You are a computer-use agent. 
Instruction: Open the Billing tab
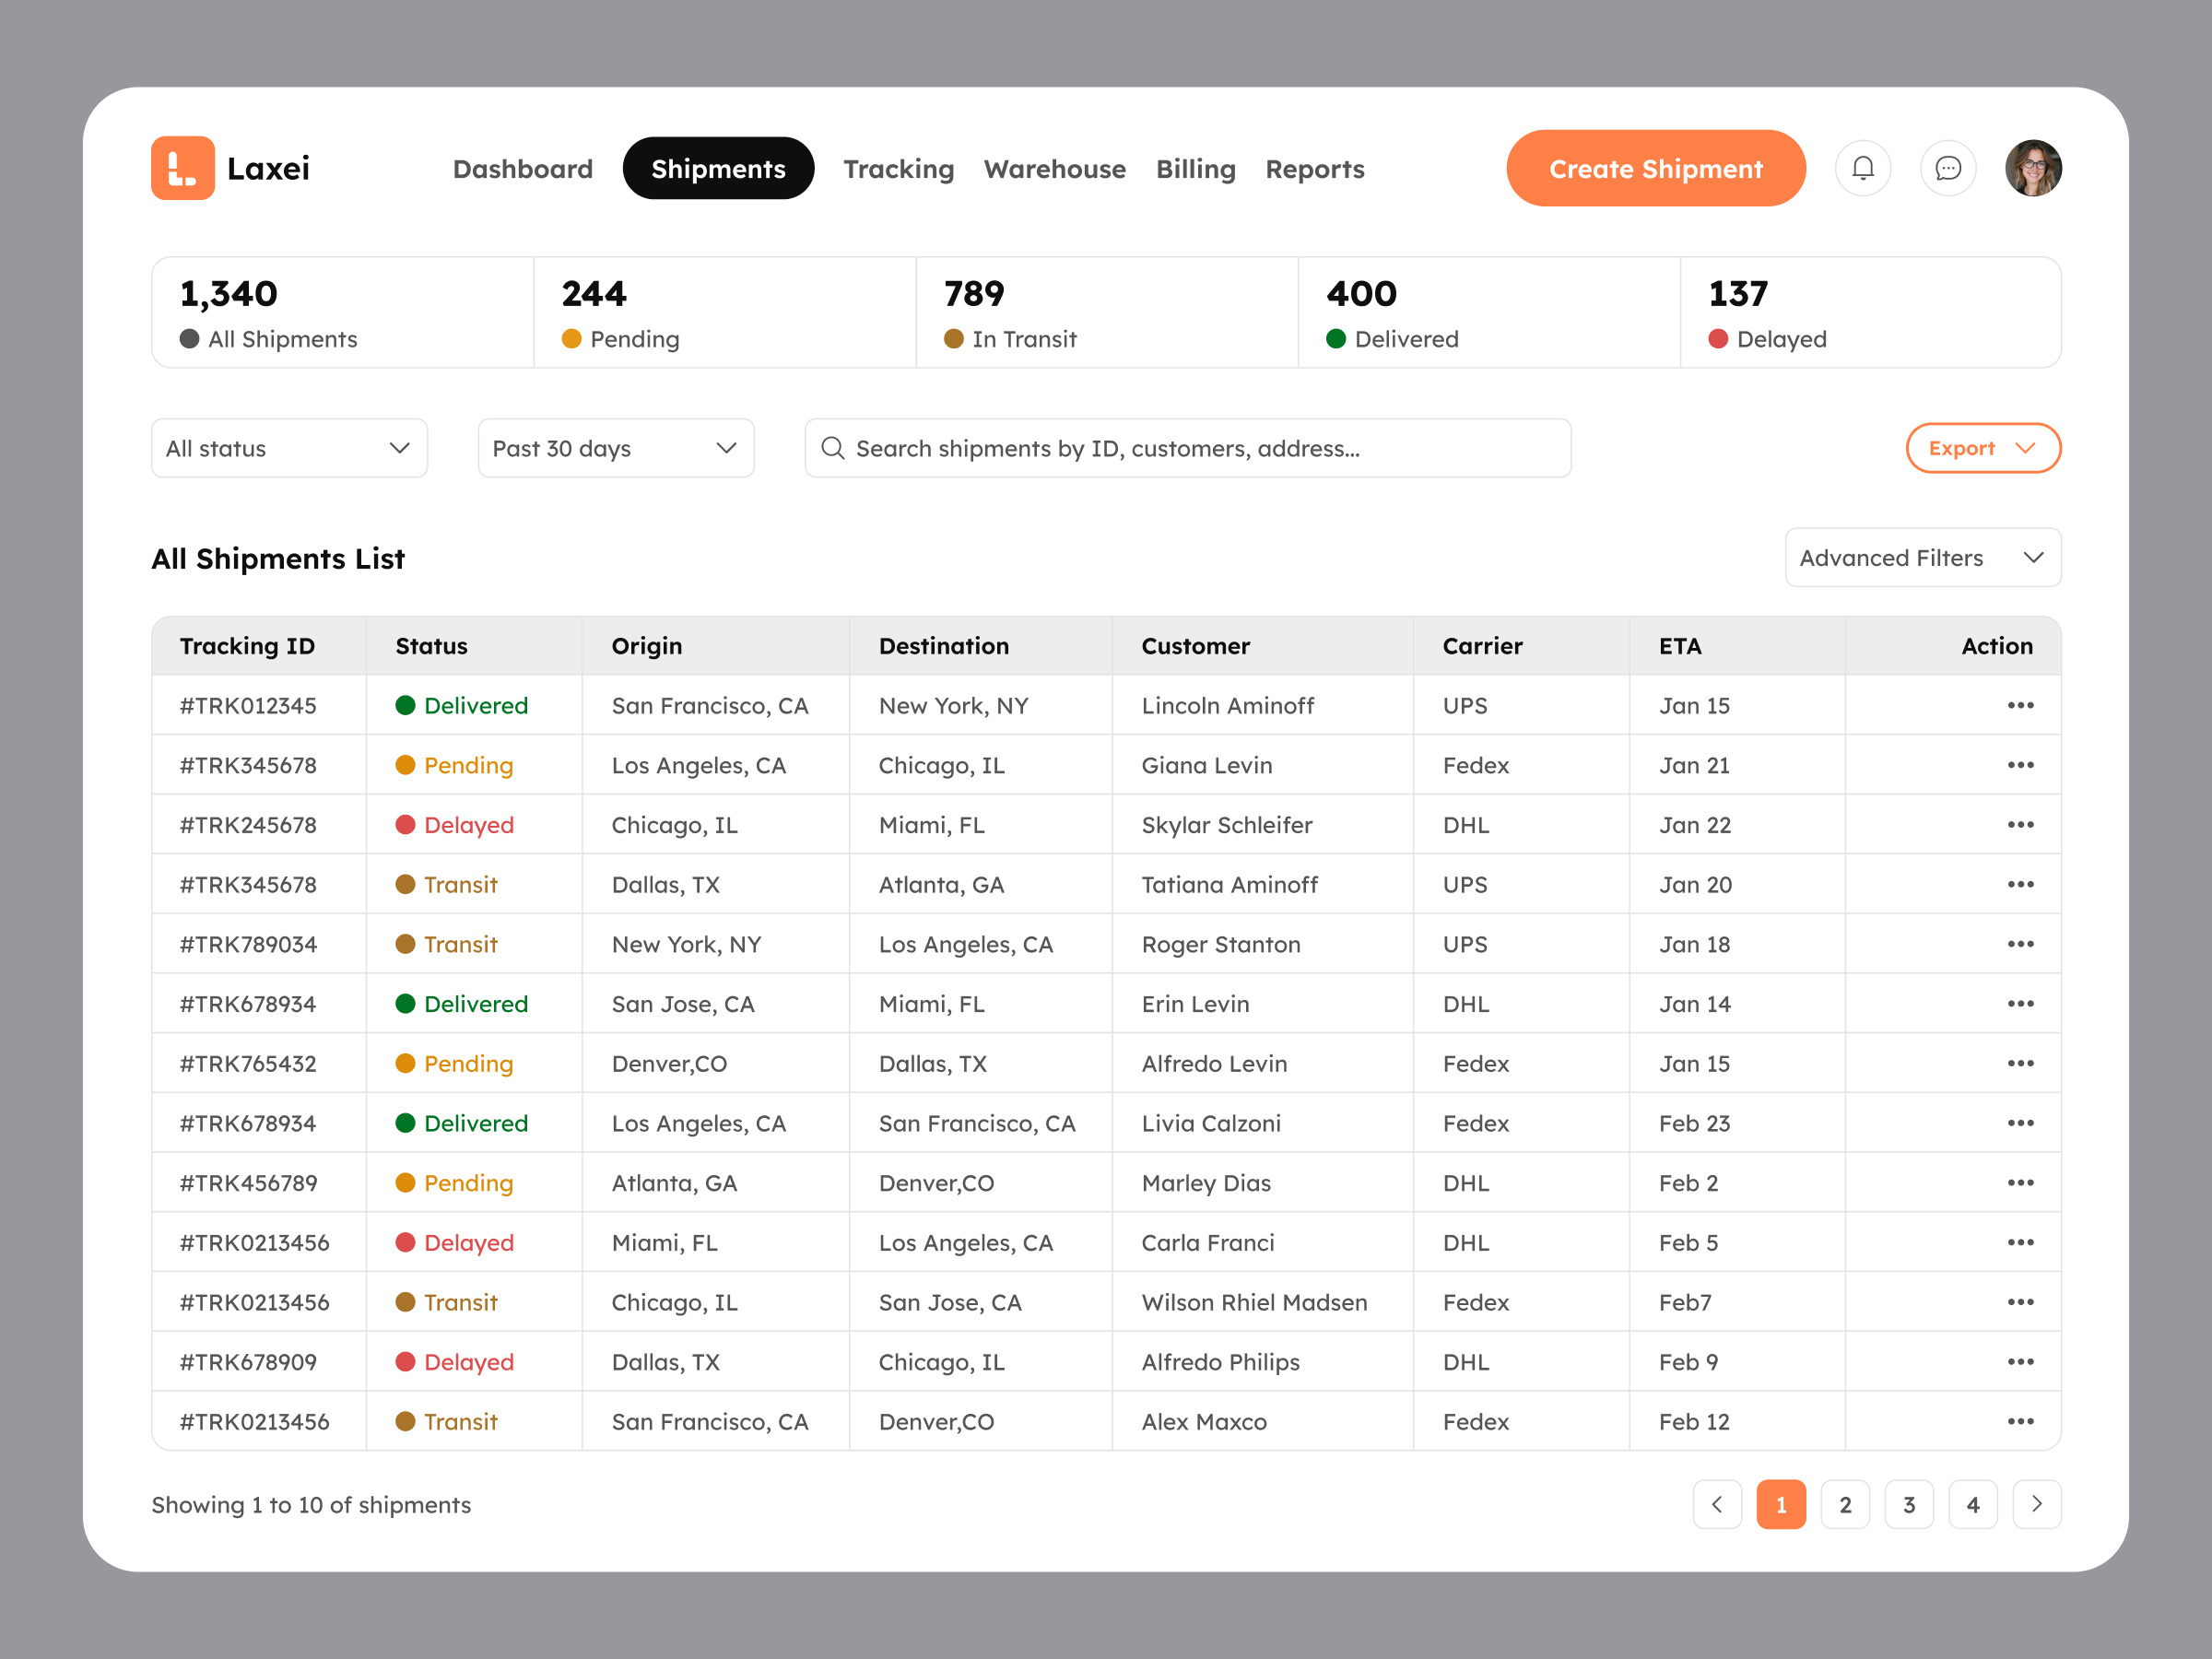pyautogui.click(x=1196, y=169)
